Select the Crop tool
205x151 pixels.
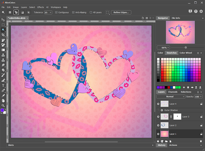(x=3, y=35)
